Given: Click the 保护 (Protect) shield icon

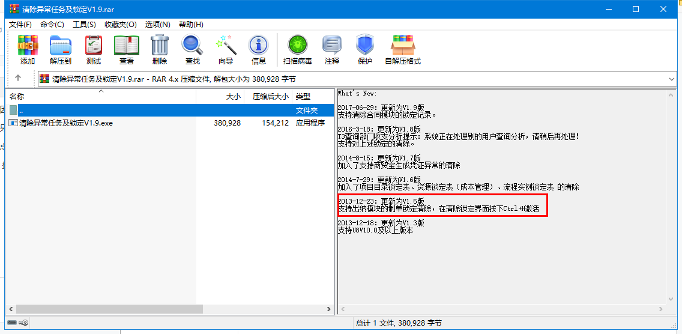Looking at the screenshot, I should [364, 45].
